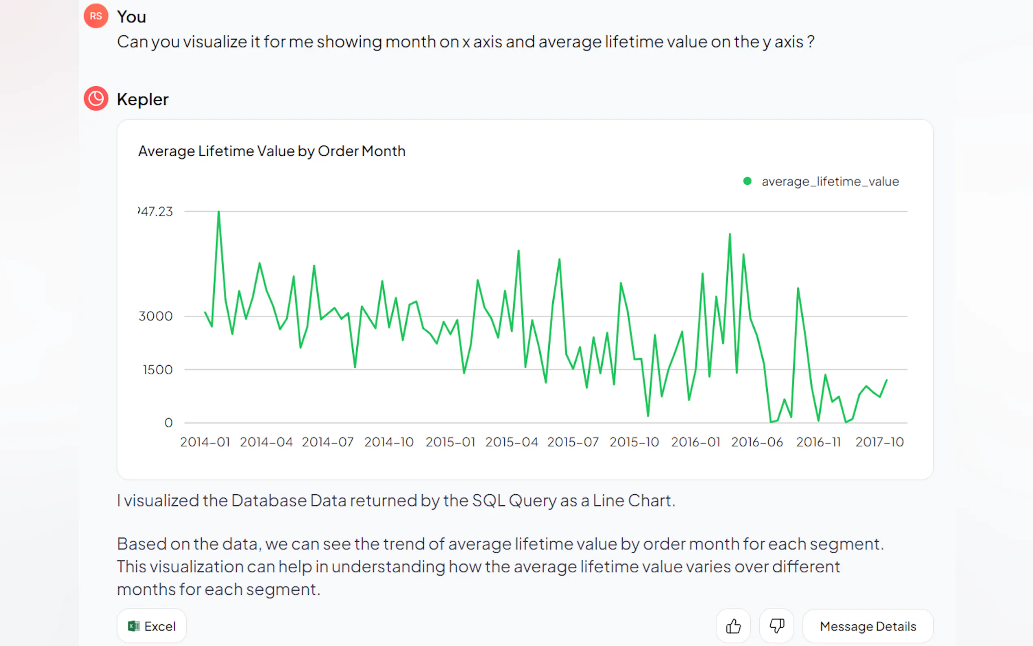The height and width of the screenshot is (646, 1033).
Task: Click the 2016-06 x-axis label
Action: 757,442
